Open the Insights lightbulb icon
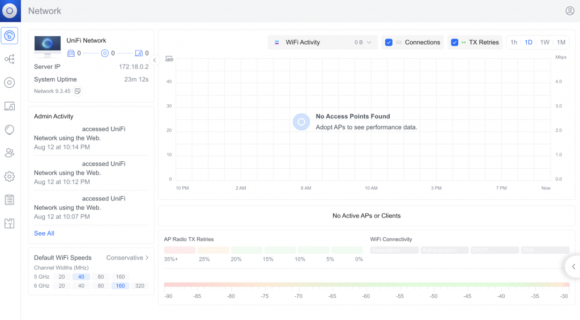Image resolution: width=580 pixels, height=320 pixels. coord(10,130)
